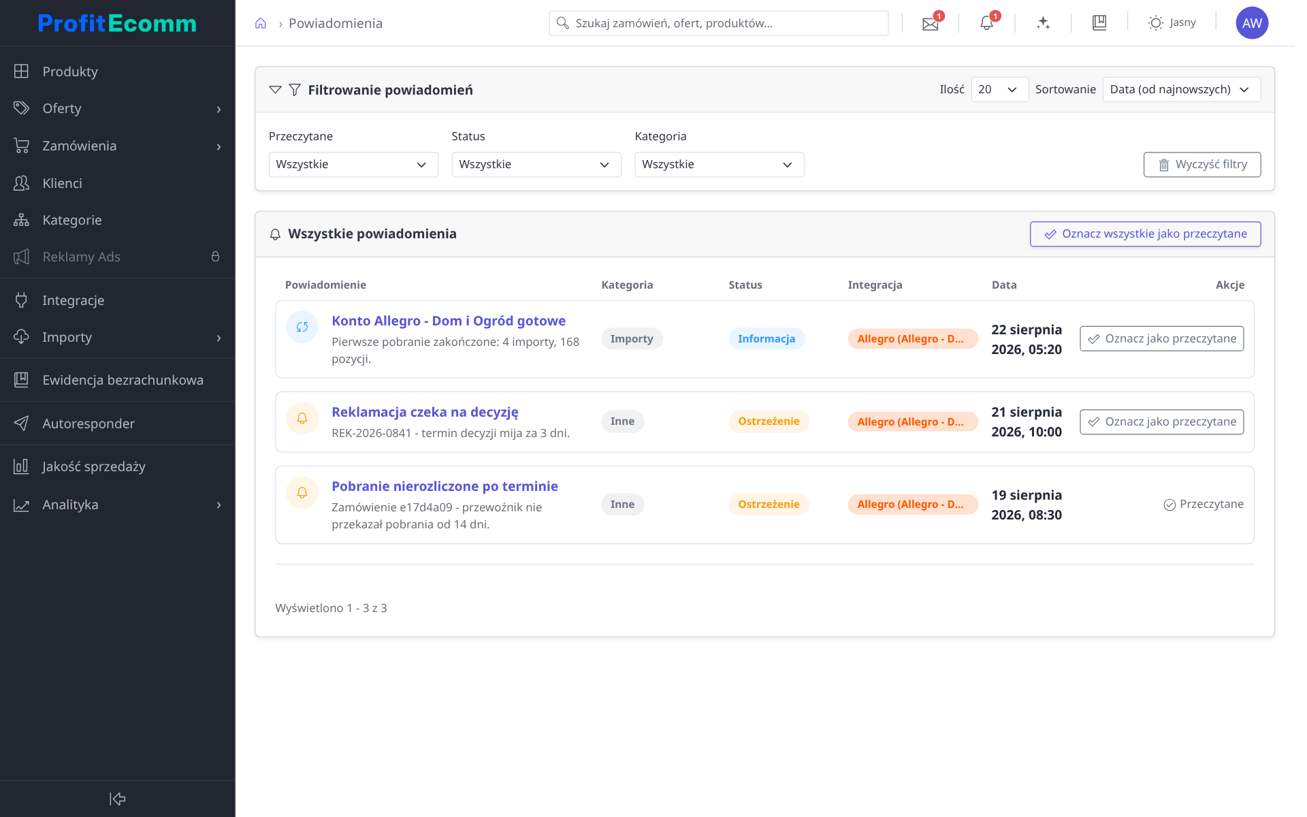Mark Reklamacja notification as read

pyautogui.click(x=1161, y=421)
